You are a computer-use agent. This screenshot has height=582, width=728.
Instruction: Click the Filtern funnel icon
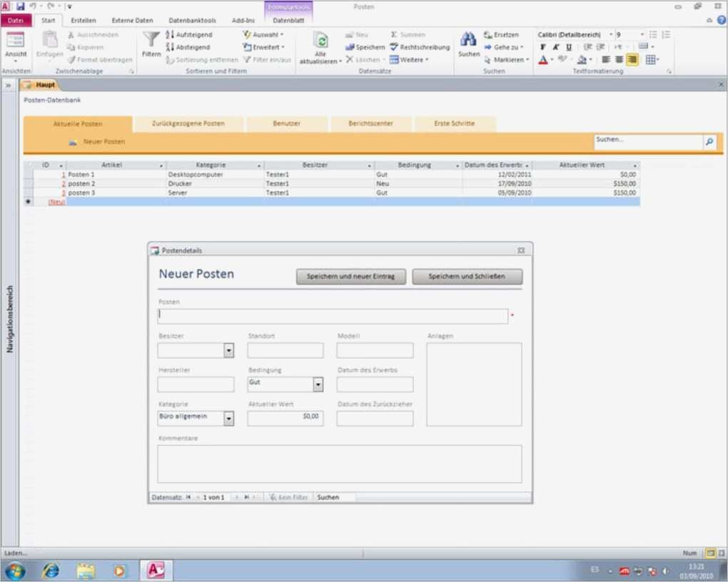pos(151,40)
